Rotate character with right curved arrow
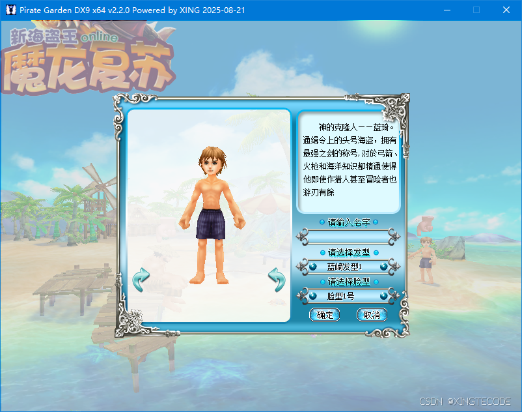 (x=277, y=279)
